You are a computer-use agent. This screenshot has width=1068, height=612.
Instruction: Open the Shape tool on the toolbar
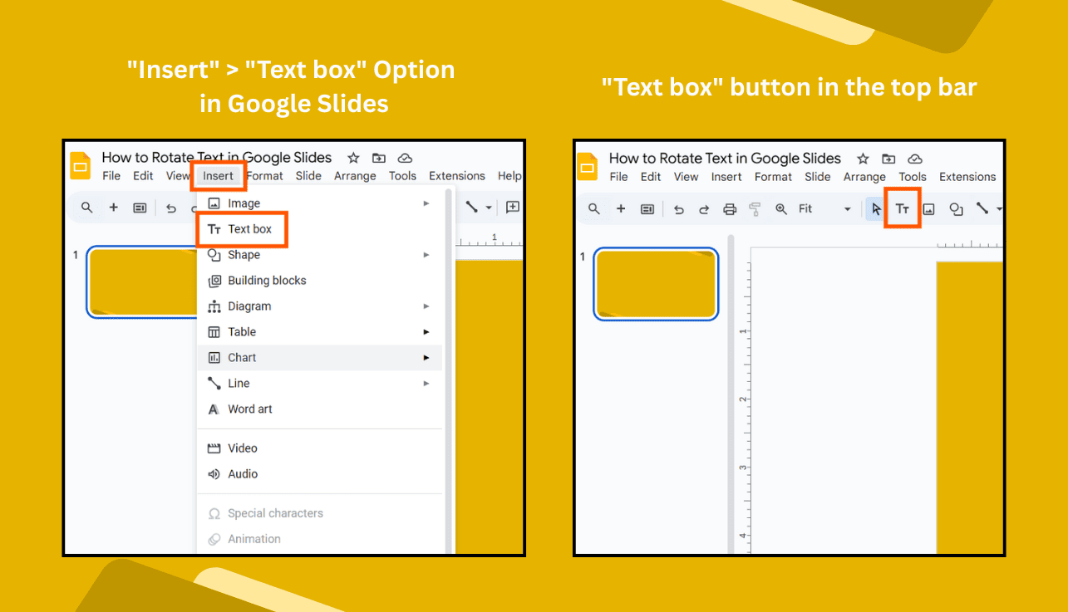[957, 208]
